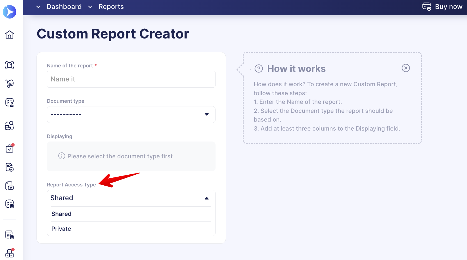Click the selected Shared value box

131,198
